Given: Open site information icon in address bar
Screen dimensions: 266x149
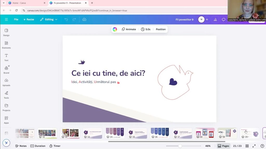Looking at the screenshot, I should pyautogui.click(x=24, y=10).
